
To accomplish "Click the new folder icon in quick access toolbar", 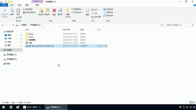I will [9, 2].
